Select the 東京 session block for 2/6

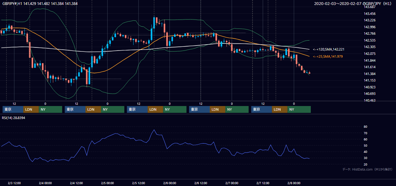click(200, 109)
